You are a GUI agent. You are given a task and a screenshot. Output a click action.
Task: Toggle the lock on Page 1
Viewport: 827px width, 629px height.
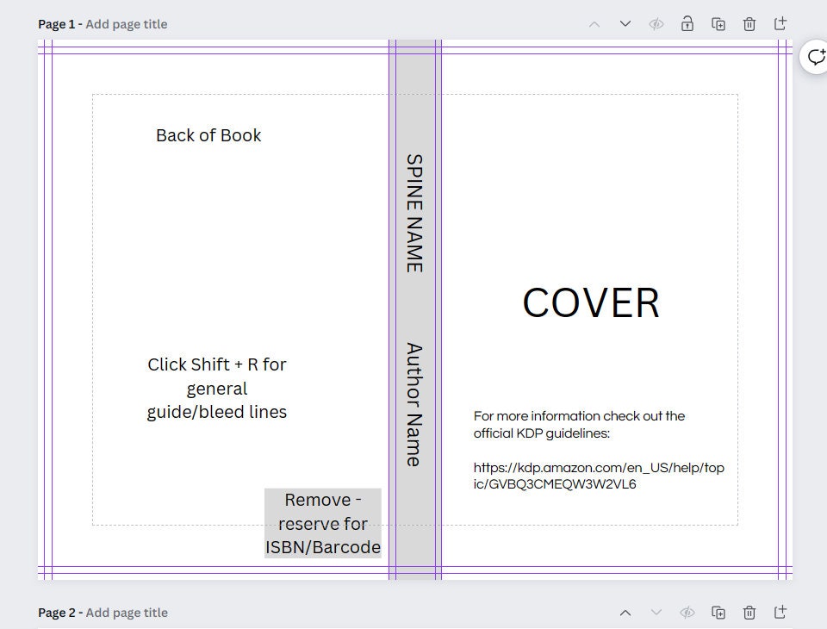point(687,23)
